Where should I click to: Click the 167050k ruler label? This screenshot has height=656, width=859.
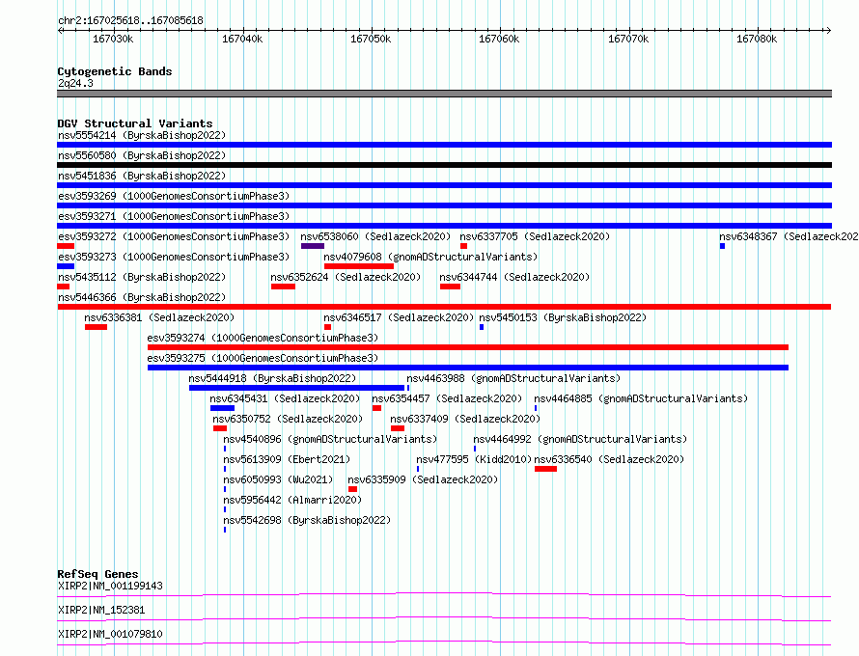[371, 39]
